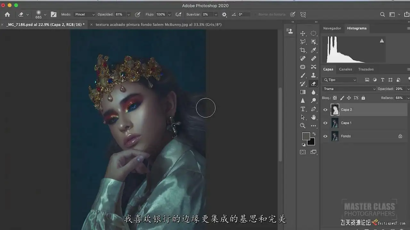
Task: Select the Spot Healing Brush tool
Action: [x=303, y=58]
